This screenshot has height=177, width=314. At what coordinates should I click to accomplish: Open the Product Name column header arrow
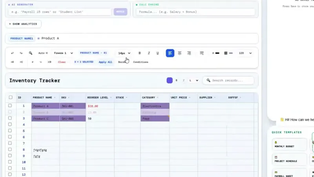[55, 98]
